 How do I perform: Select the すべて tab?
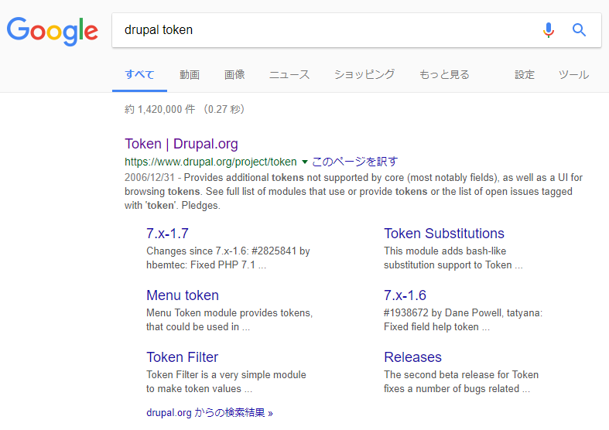click(x=139, y=74)
